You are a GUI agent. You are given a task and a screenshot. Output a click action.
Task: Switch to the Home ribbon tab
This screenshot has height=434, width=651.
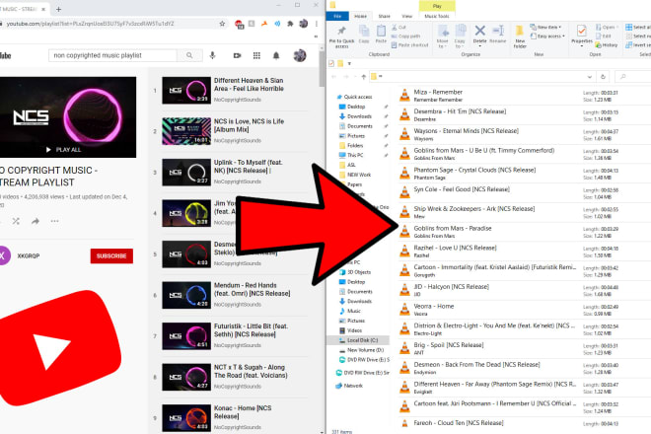(x=360, y=16)
